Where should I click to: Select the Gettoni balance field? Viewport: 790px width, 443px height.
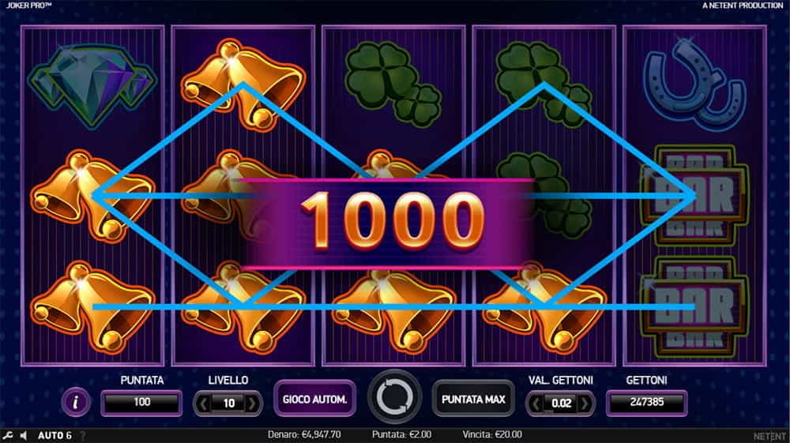647,402
